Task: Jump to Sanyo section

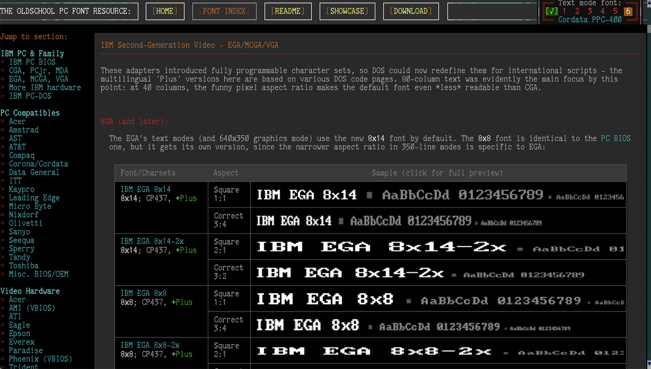Action: coord(20,232)
